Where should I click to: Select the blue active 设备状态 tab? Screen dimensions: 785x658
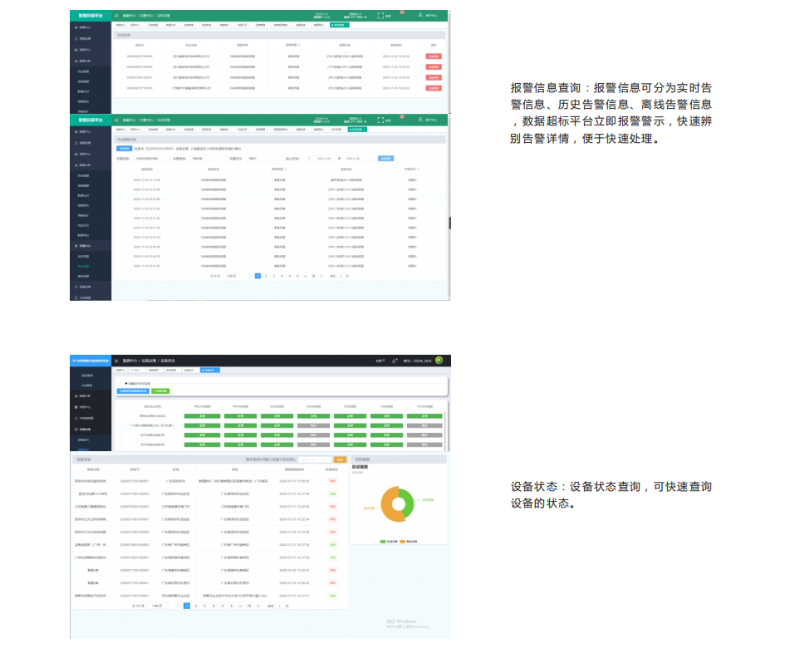(210, 370)
